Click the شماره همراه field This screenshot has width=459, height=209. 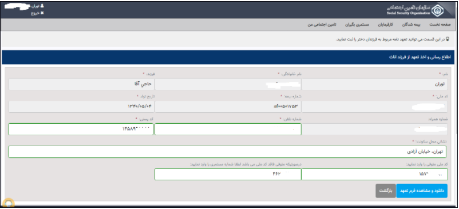[x=374, y=129]
